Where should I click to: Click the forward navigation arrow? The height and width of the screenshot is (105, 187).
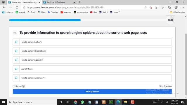tap(11, 7)
